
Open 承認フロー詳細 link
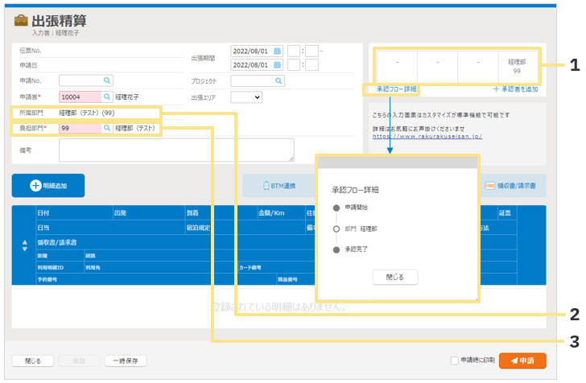click(x=396, y=89)
